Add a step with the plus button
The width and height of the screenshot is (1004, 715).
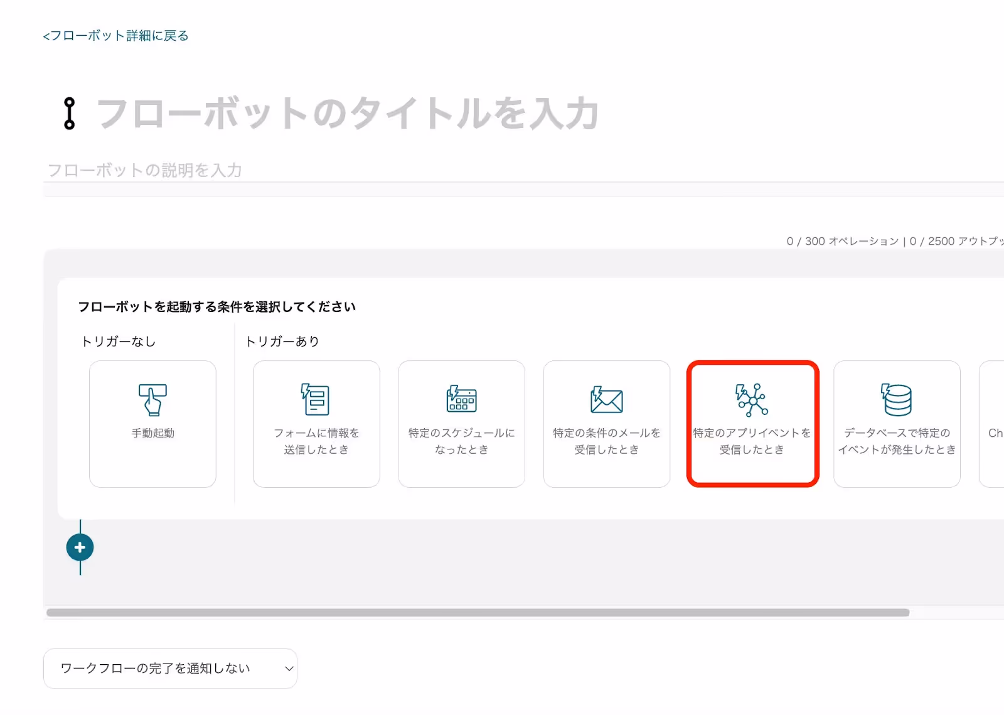(x=80, y=547)
